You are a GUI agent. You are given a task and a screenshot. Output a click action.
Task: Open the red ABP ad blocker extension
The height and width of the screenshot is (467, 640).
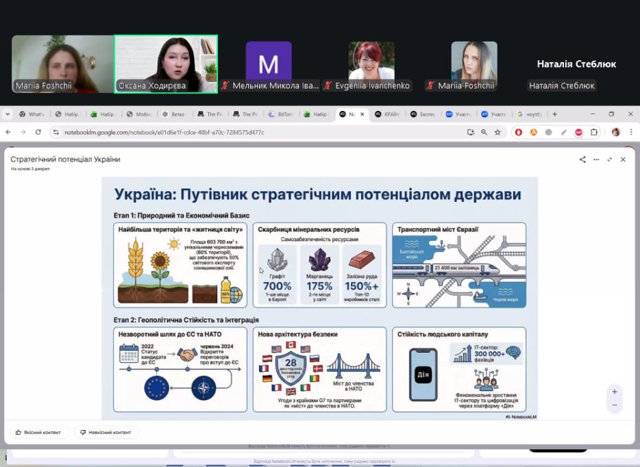579,132
